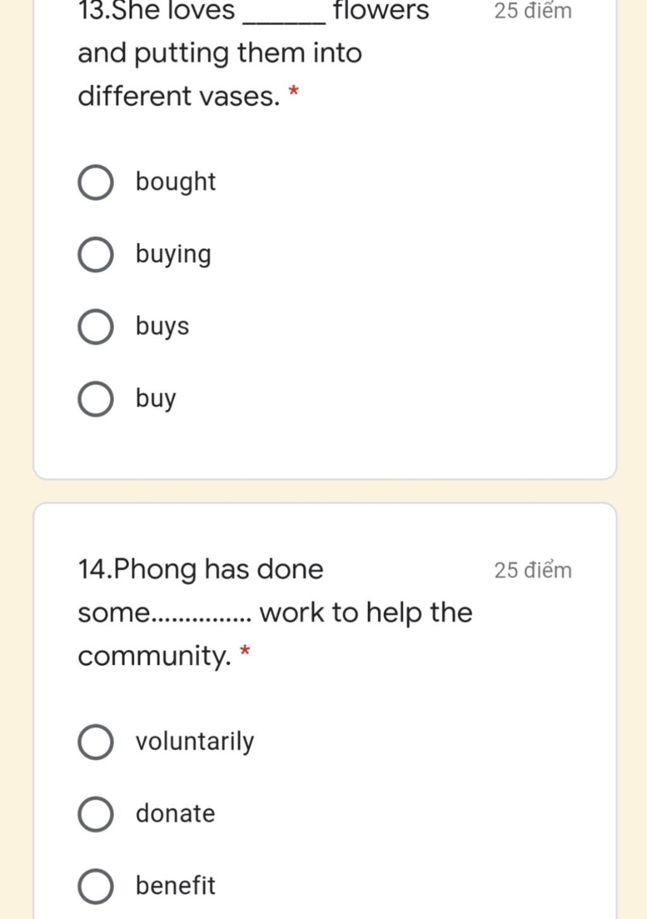Click the "25 điểm" label of question 14
Image resolution: width=647 pixels, height=919 pixels.
coord(533,570)
